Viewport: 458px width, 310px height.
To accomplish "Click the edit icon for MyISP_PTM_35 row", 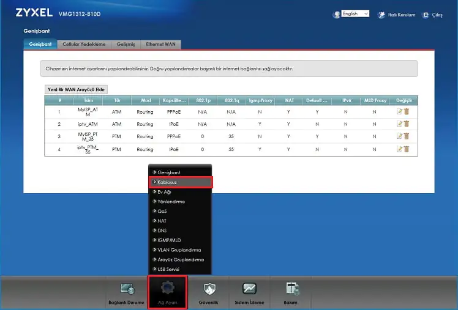I will click(x=399, y=136).
